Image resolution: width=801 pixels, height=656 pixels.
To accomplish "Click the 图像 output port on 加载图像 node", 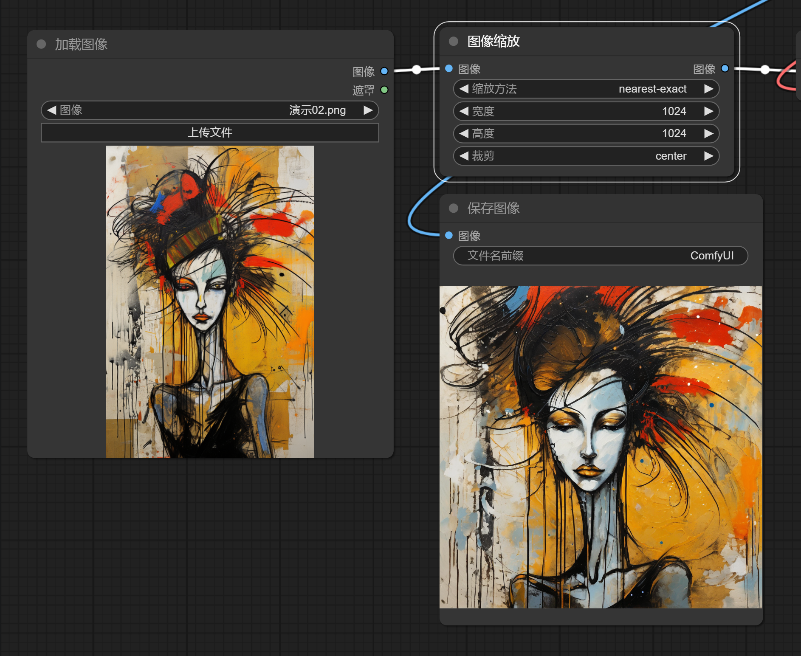I will [x=384, y=71].
